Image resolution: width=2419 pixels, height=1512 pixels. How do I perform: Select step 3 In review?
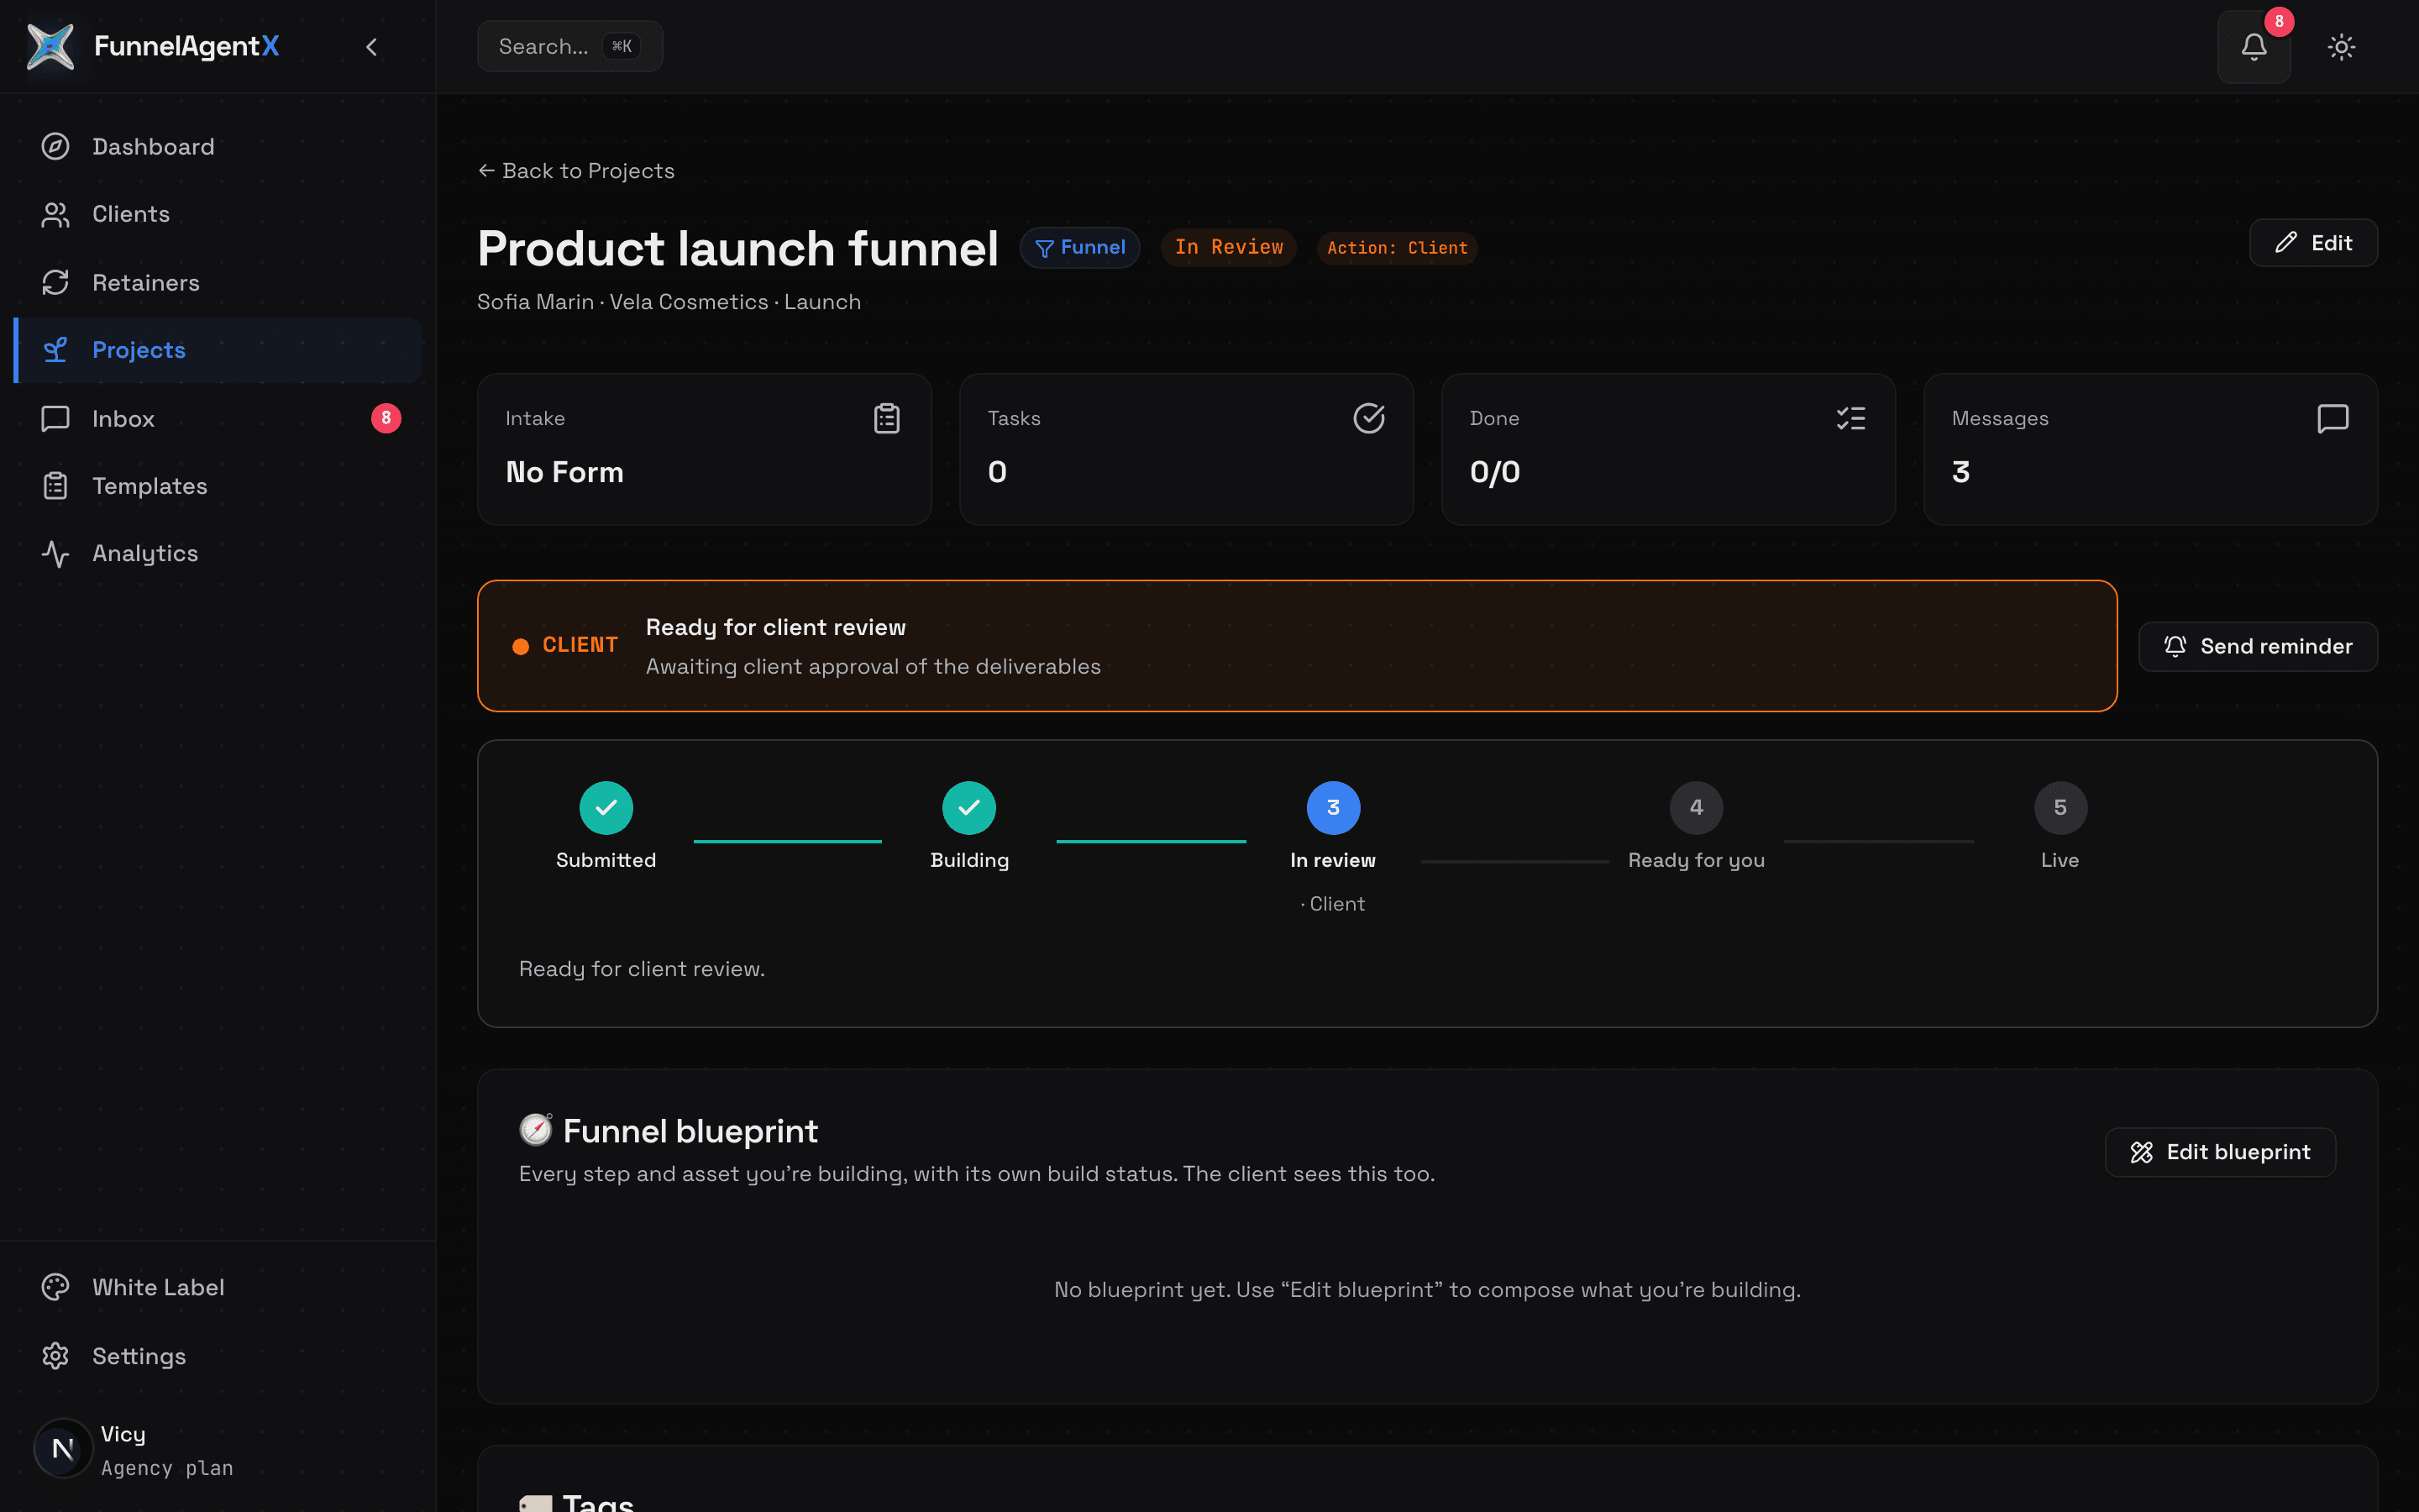[x=1332, y=807]
